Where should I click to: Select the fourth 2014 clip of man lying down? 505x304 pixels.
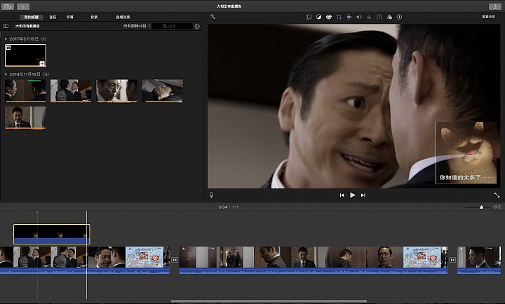tap(163, 91)
